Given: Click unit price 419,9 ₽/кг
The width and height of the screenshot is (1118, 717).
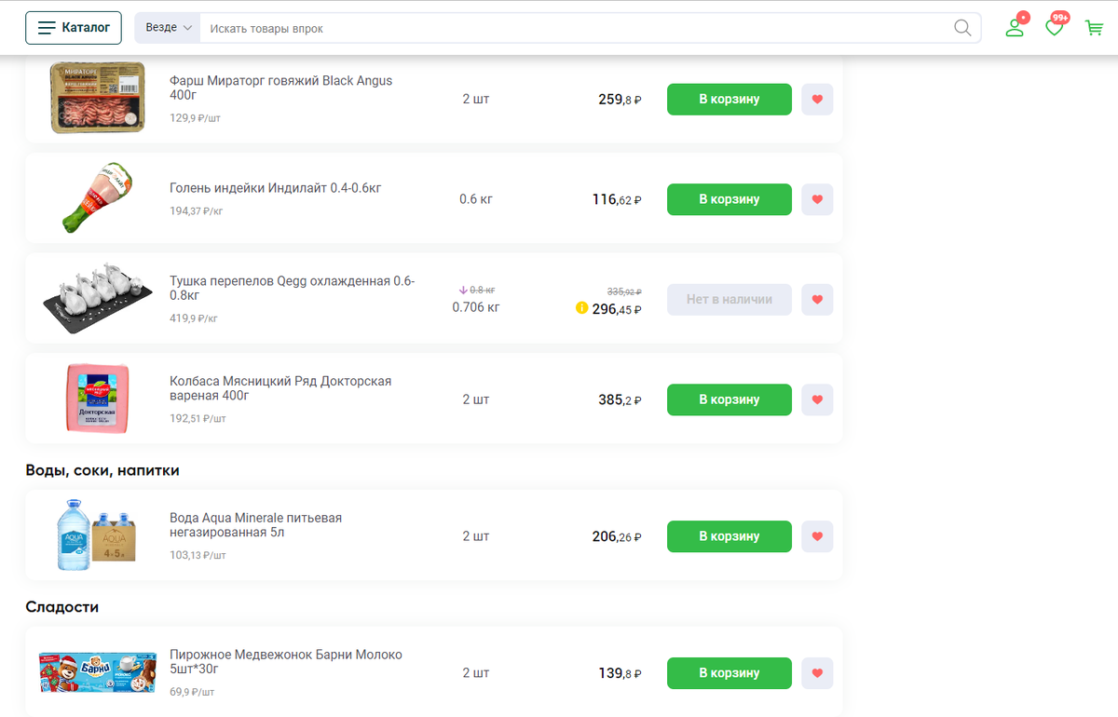Looking at the screenshot, I should (x=194, y=318).
